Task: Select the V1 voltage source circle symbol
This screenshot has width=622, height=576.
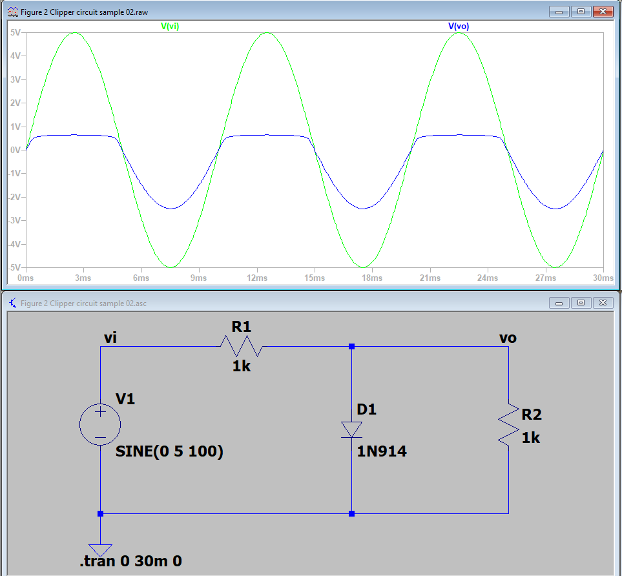Action: click(100, 424)
